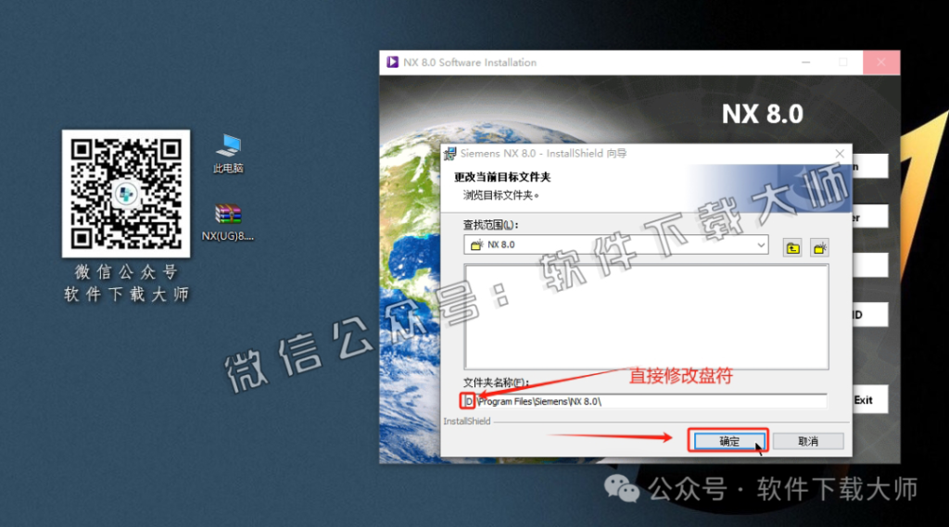Select the NX(UG)8 archive desktop icon
Screen dimensions: 949x527
pos(228,222)
